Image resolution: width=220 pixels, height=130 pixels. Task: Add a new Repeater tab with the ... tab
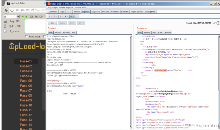[77, 17]
